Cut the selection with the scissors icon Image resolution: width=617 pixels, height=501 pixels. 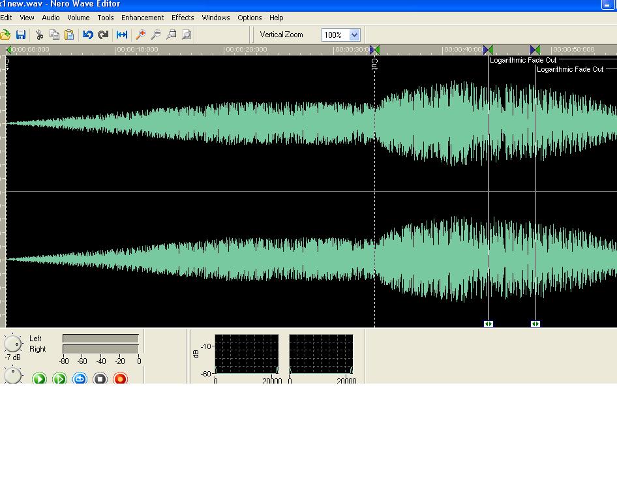tap(39, 35)
